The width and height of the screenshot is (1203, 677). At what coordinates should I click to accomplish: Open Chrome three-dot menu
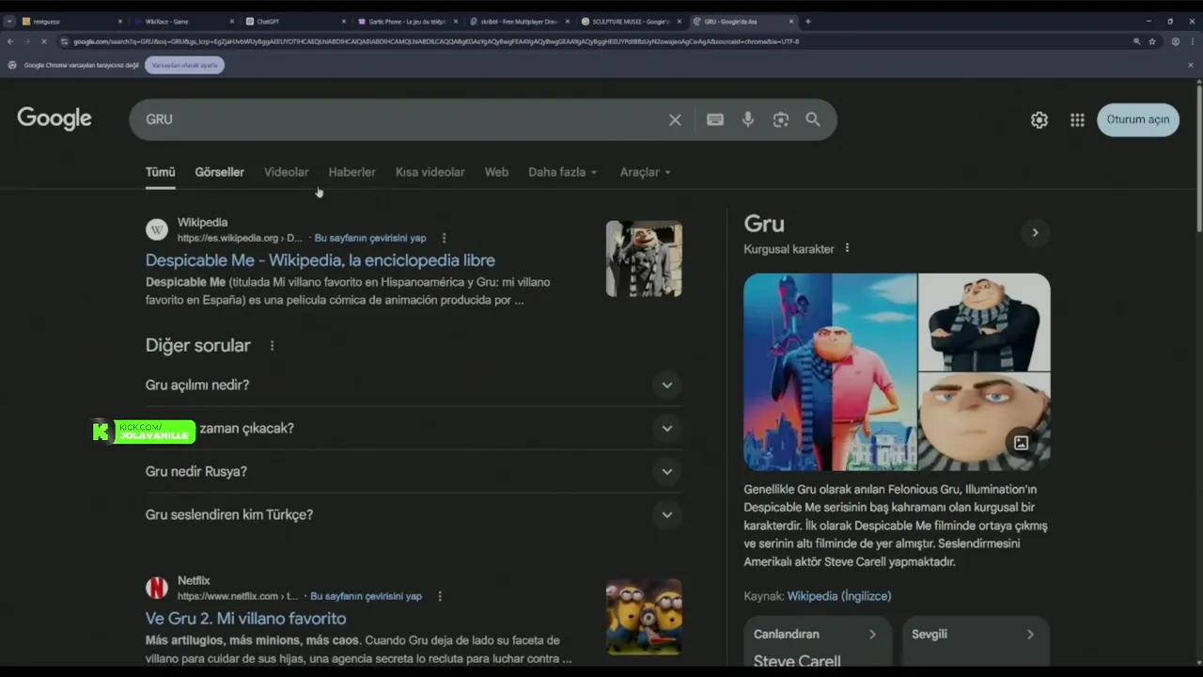(1191, 41)
